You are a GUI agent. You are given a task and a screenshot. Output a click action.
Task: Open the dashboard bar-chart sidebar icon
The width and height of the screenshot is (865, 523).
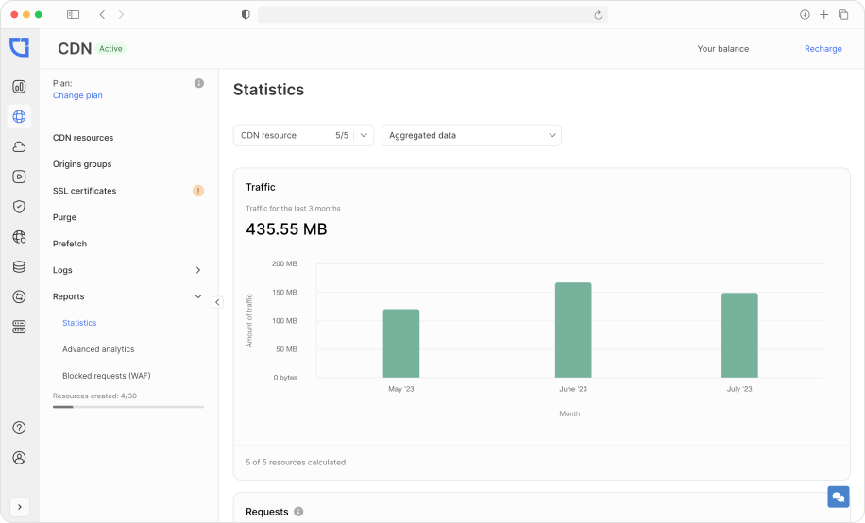click(19, 87)
